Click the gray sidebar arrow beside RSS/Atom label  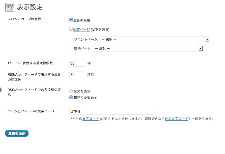point(1,90)
